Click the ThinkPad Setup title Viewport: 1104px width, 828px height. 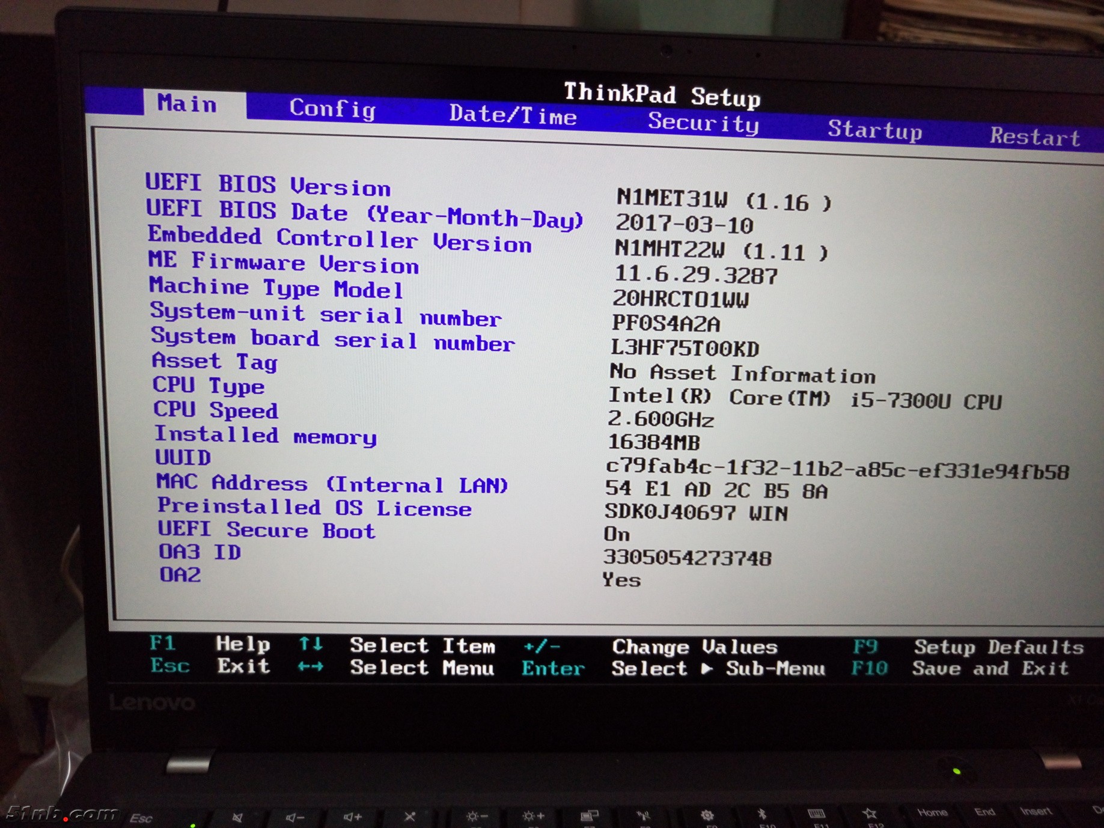pos(662,95)
